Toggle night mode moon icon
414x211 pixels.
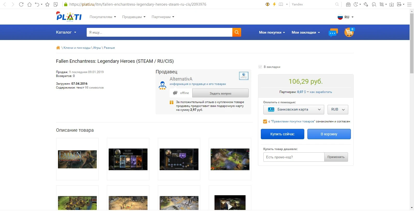[x=356, y=4]
